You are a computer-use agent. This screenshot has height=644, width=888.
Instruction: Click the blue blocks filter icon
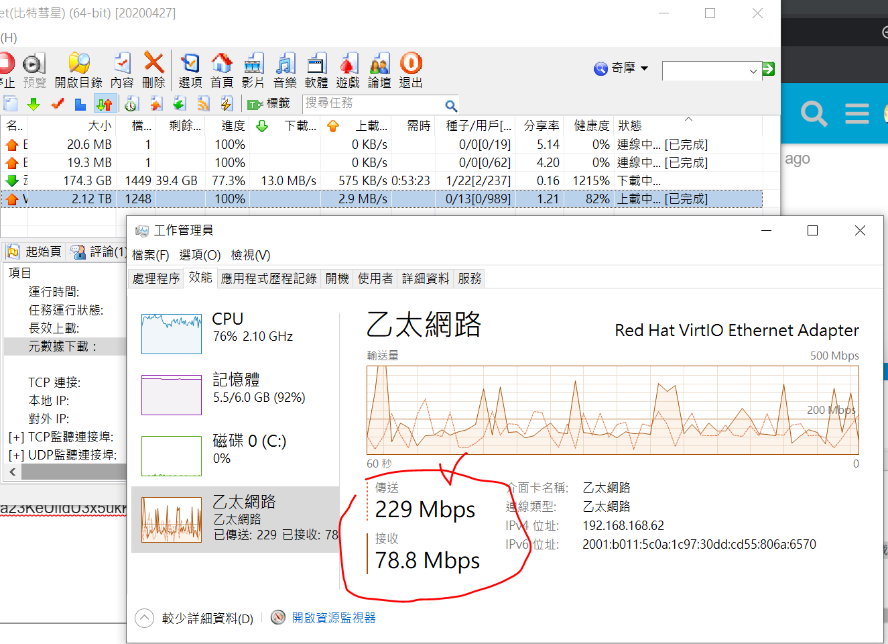pyautogui.click(x=80, y=103)
